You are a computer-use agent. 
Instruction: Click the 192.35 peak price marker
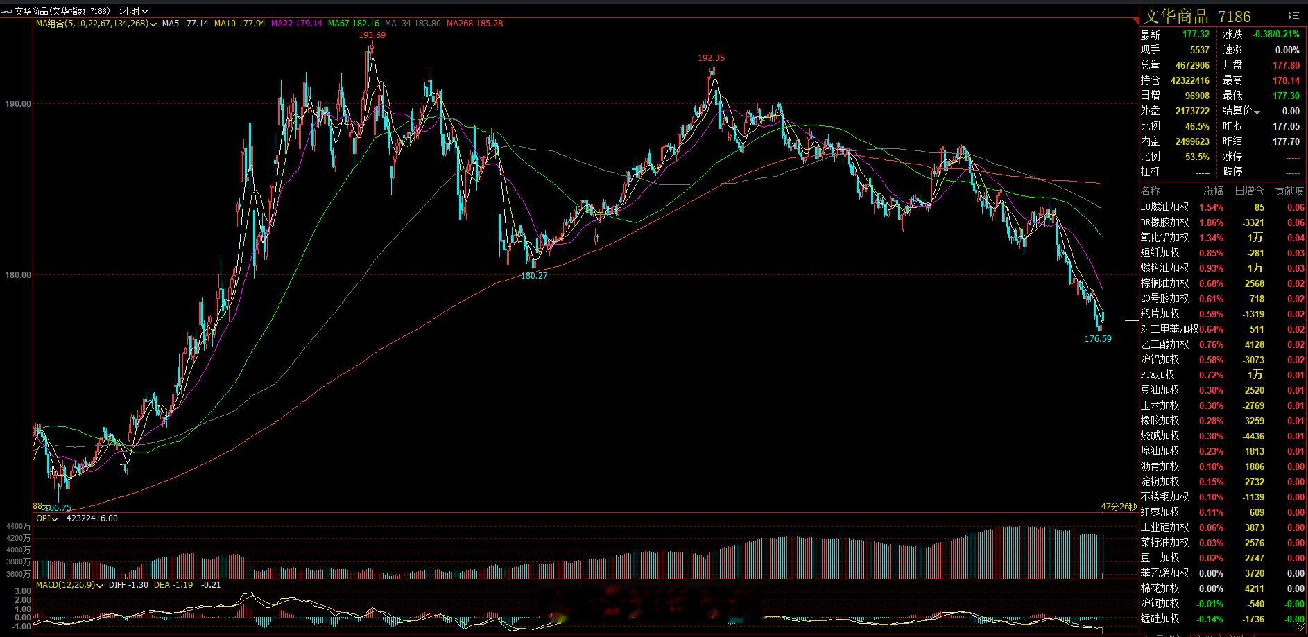coord(712,58)
